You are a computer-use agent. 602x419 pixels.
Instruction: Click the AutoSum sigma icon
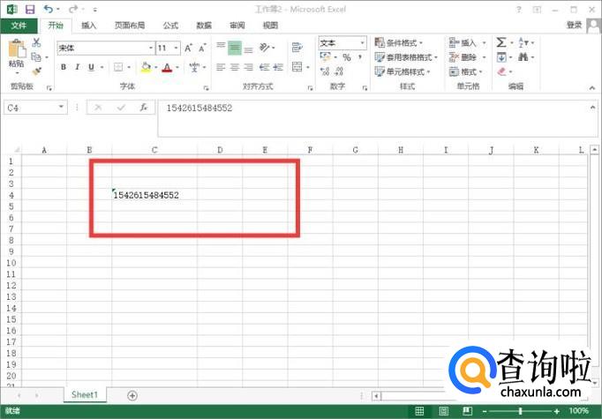coord(501,42)
